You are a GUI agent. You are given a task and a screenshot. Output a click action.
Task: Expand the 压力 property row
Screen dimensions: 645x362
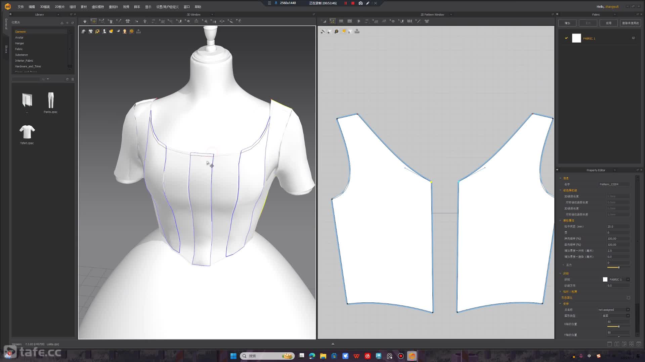[564, 265]
